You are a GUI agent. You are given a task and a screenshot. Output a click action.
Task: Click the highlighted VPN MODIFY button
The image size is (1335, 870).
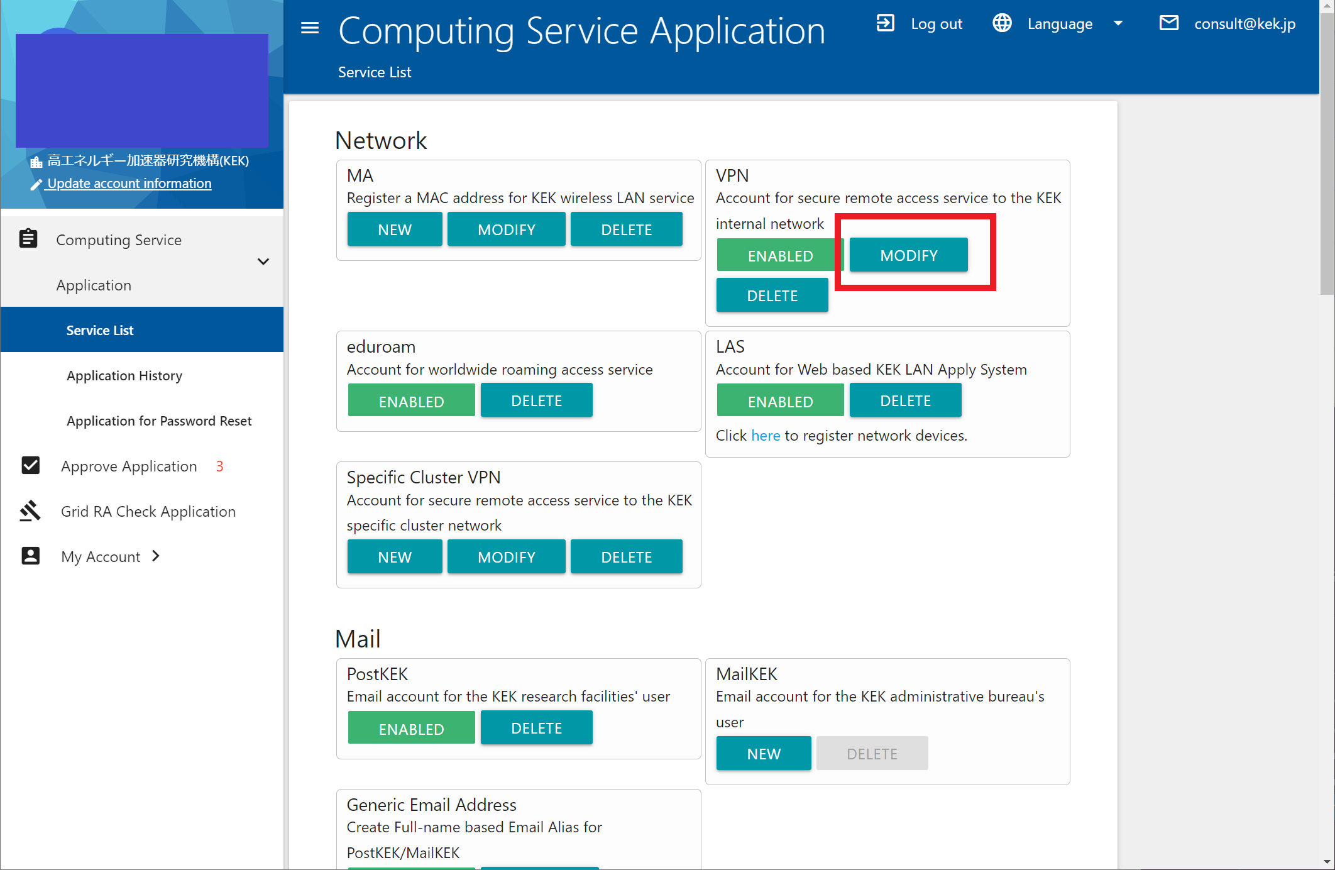pyautogui.click(x=908, y=255)
